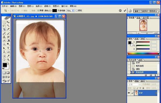Viewport: 161px width, 103px height.
Task: Select the Shape tool
Action: (x=8, y=51)
